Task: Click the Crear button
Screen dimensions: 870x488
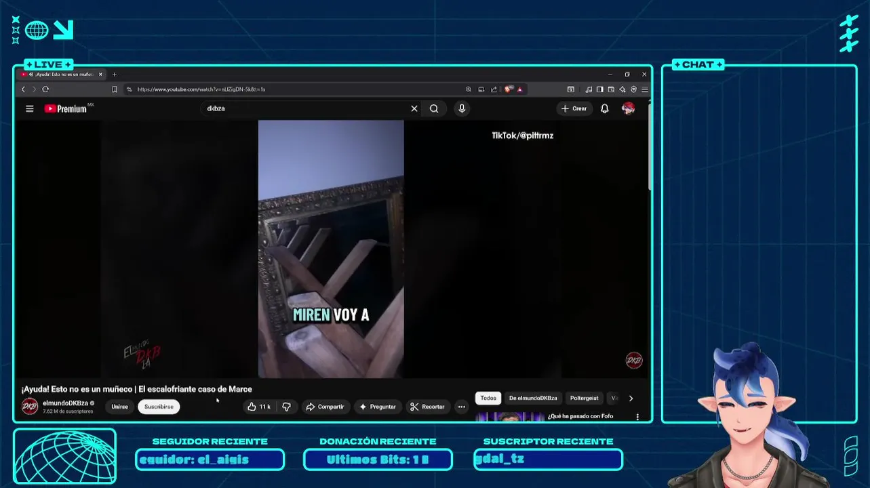Action: click(x=574, y=108)
